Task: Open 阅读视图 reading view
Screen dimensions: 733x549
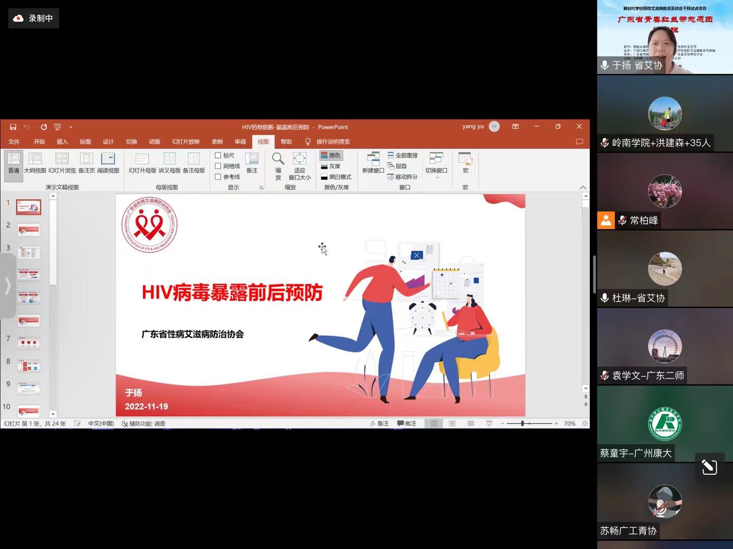Action: click(x=108, y=163)
